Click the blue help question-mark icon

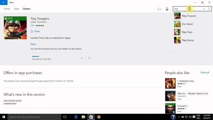[173, 117]
